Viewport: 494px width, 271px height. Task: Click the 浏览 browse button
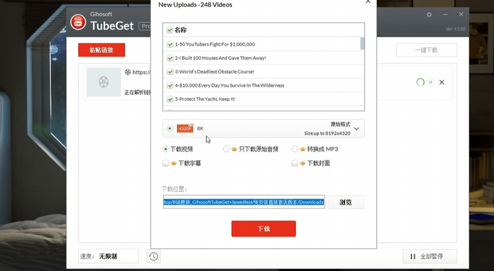point(346,202)
